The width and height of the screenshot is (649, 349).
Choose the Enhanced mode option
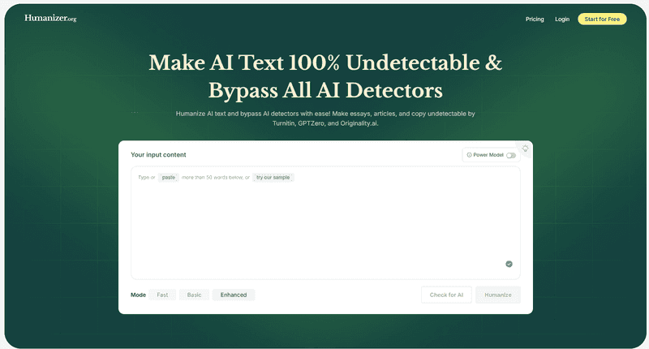[234, 295]
